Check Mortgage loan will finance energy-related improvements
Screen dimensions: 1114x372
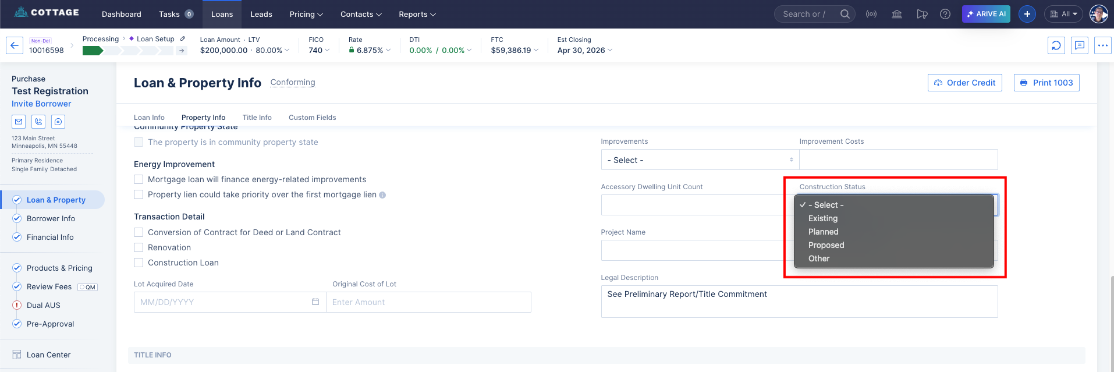point(139,179)
